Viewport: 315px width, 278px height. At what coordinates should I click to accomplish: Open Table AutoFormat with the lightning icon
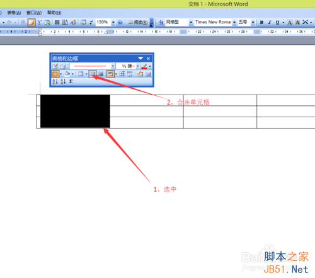tap(140, 74)
